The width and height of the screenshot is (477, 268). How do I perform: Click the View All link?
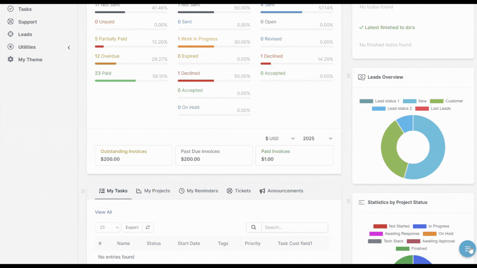(103, 212)
